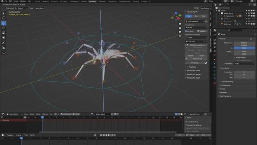This screenshot has width=257, height=145.
Task: Switch to the Shading workspace tab
Action: [x=84, y=2]
